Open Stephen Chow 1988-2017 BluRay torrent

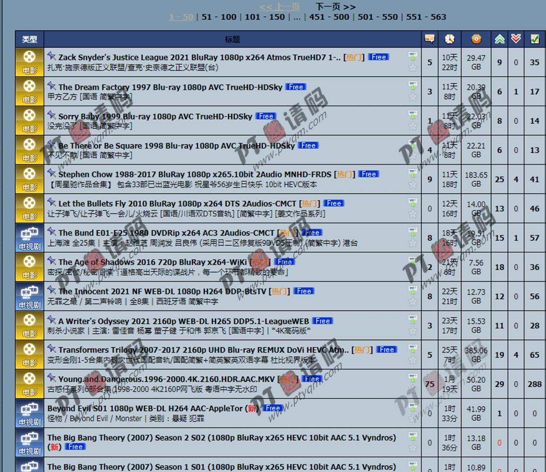pyautogui.click(x=195, y=174)
